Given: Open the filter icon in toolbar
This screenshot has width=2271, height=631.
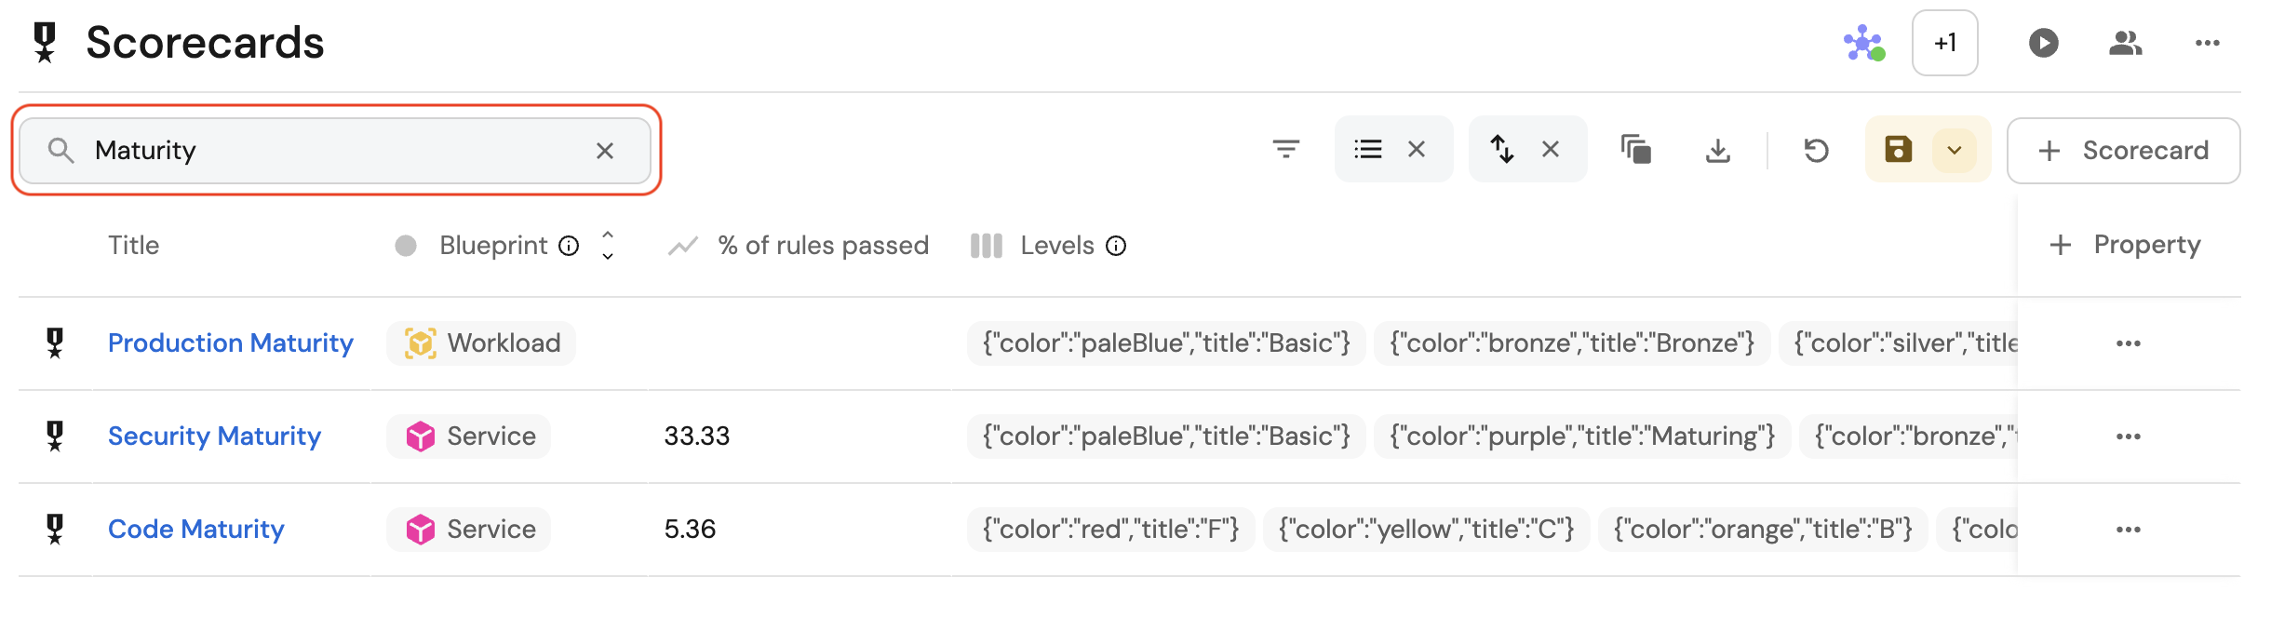Looking at the screenshot, I should pyautogui.click(x=1285, y=149).
